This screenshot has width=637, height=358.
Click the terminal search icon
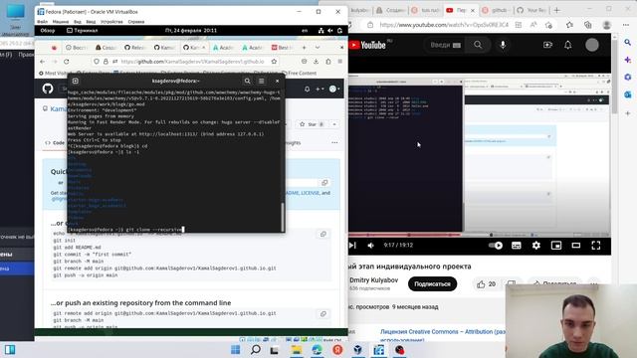247,81
